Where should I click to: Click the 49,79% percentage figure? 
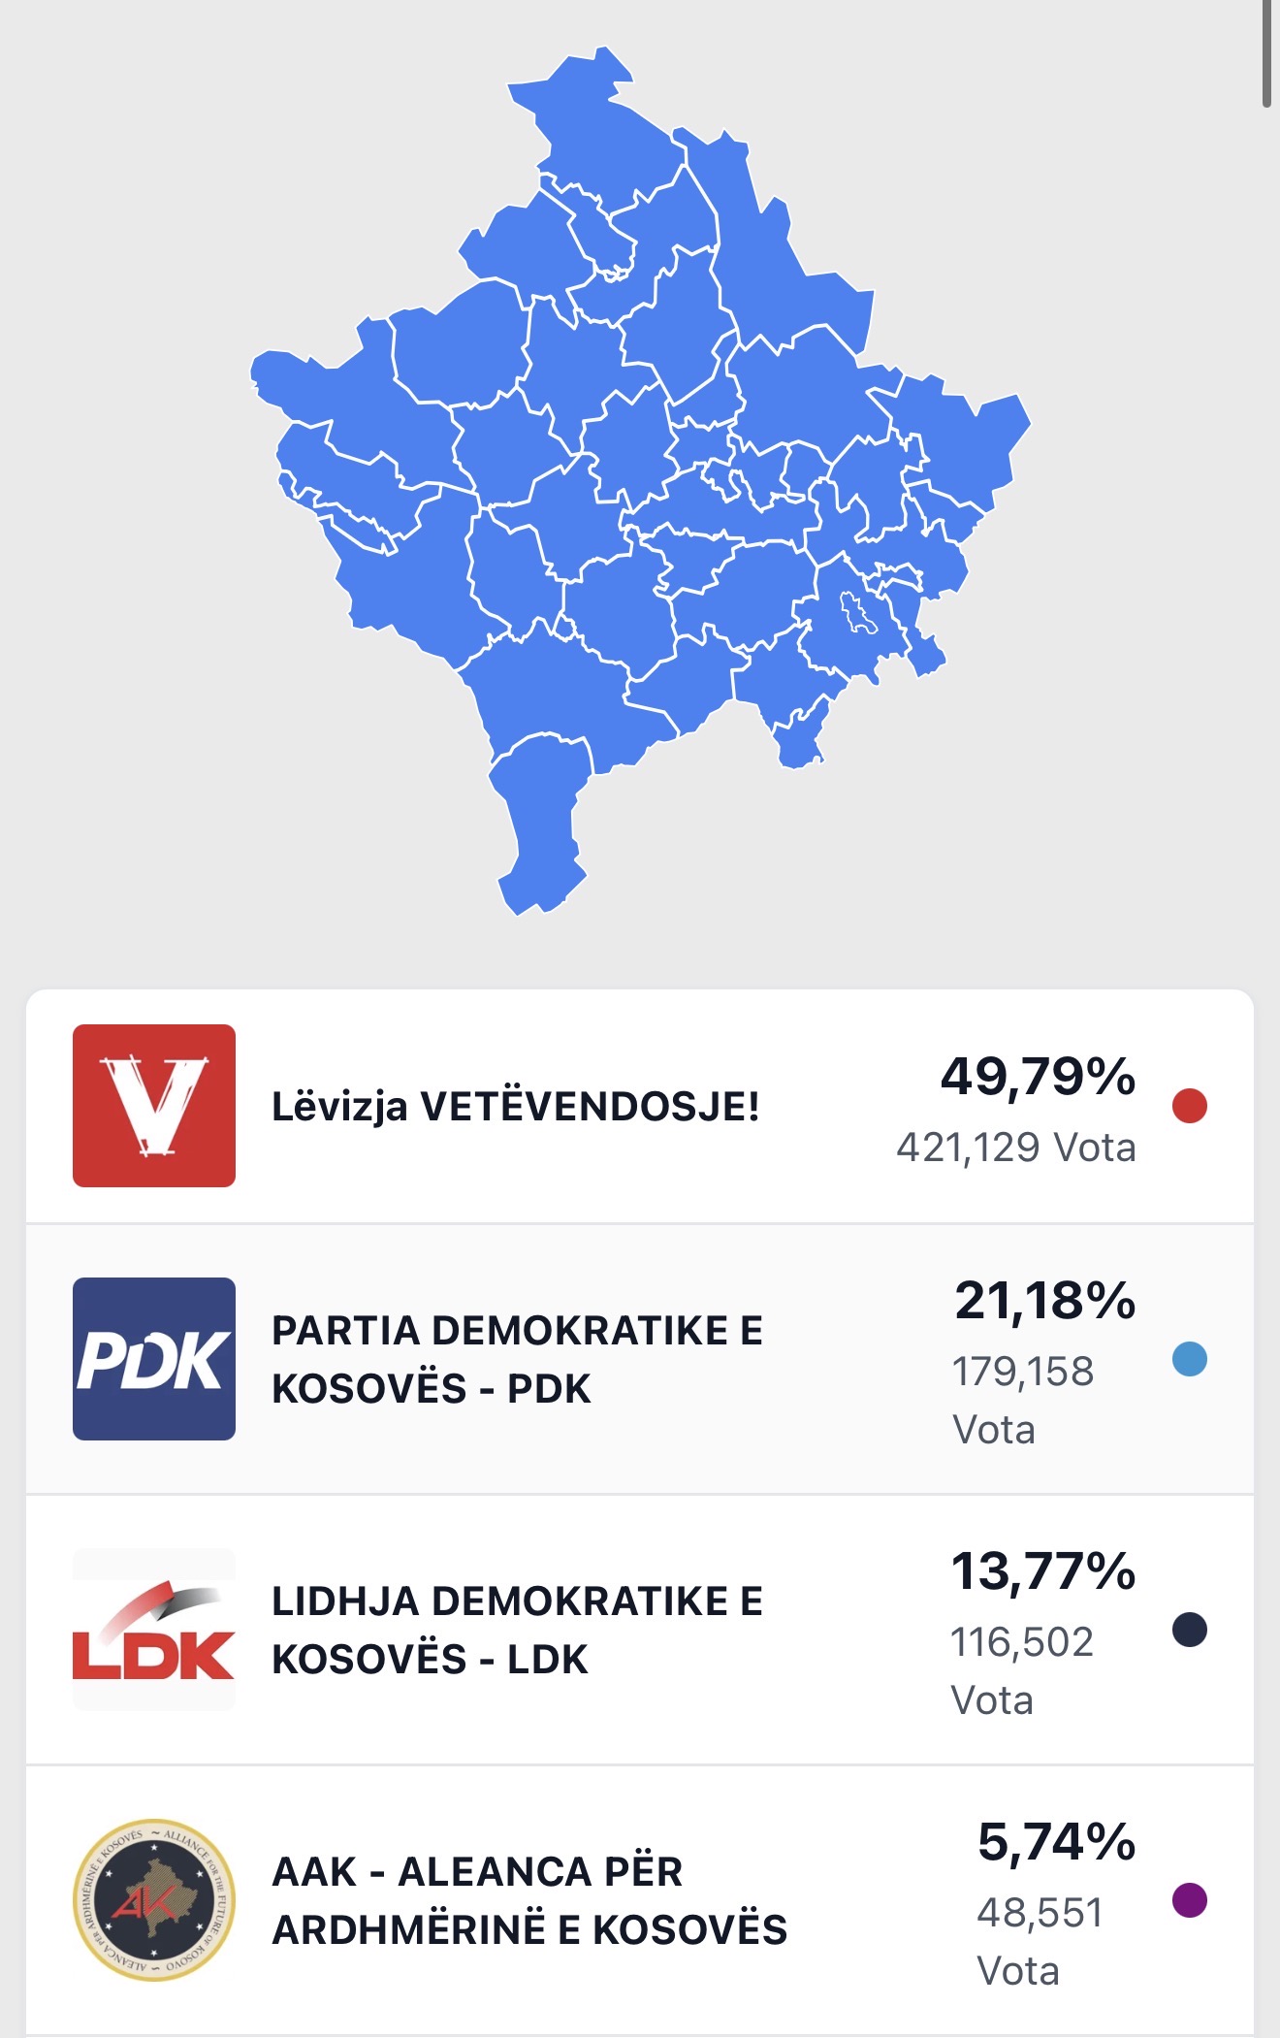click(x=1038, y=1077)
